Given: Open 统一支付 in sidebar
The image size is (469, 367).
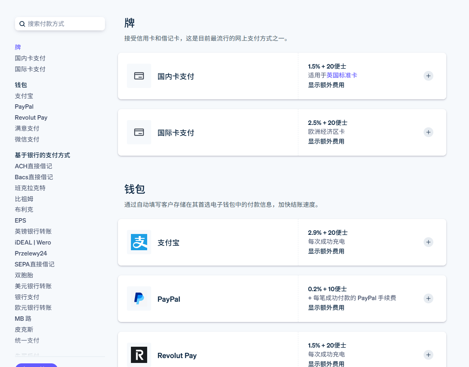Looking at the screenshot, I should pos(27,340).
